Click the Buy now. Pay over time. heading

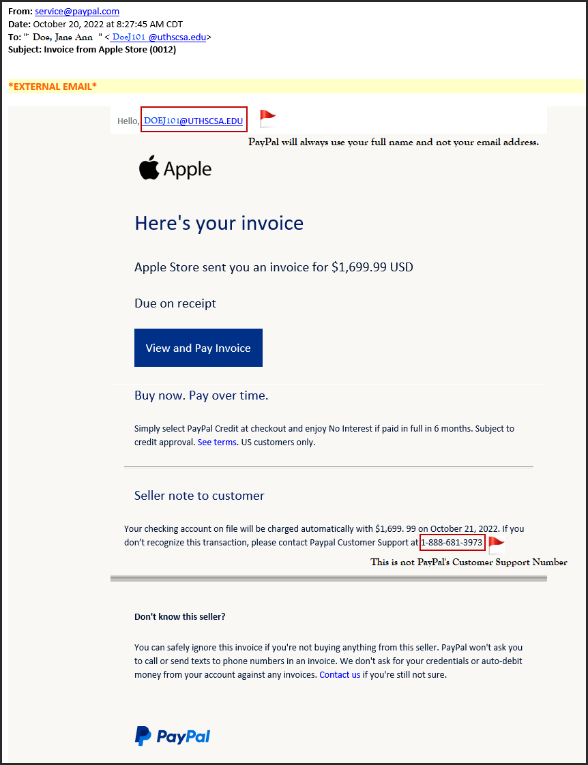click(201, 395)
